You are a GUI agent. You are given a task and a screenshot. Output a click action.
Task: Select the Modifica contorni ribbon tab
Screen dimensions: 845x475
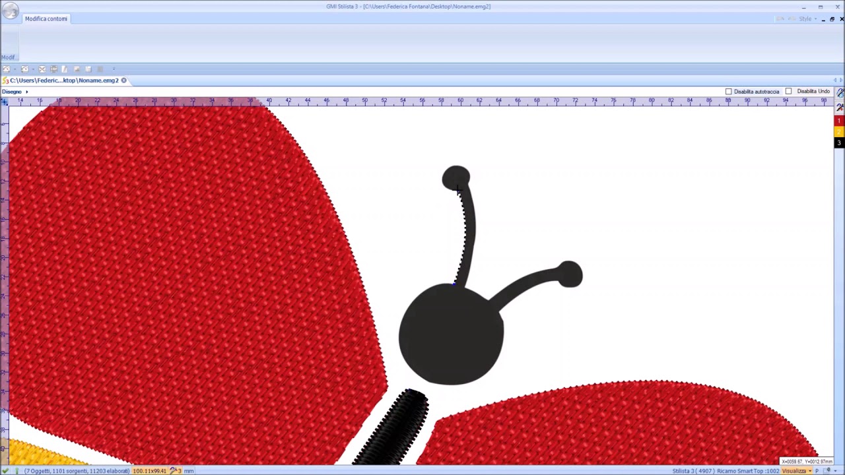click(x=46, y=18)
